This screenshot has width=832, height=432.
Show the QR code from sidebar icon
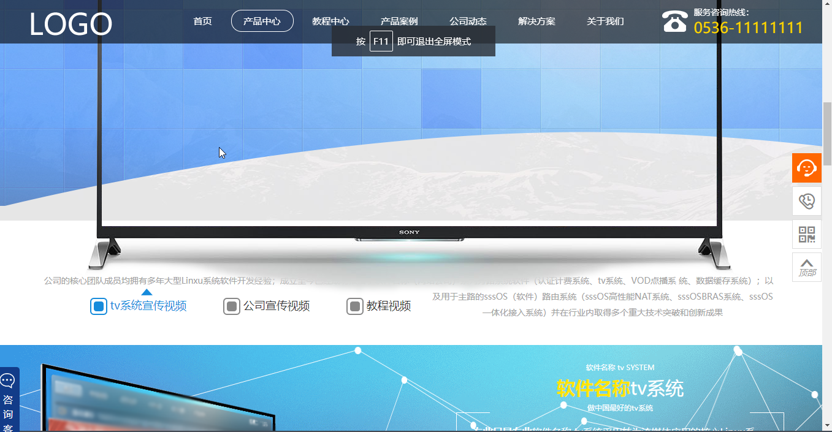click(x=806, y=234)
